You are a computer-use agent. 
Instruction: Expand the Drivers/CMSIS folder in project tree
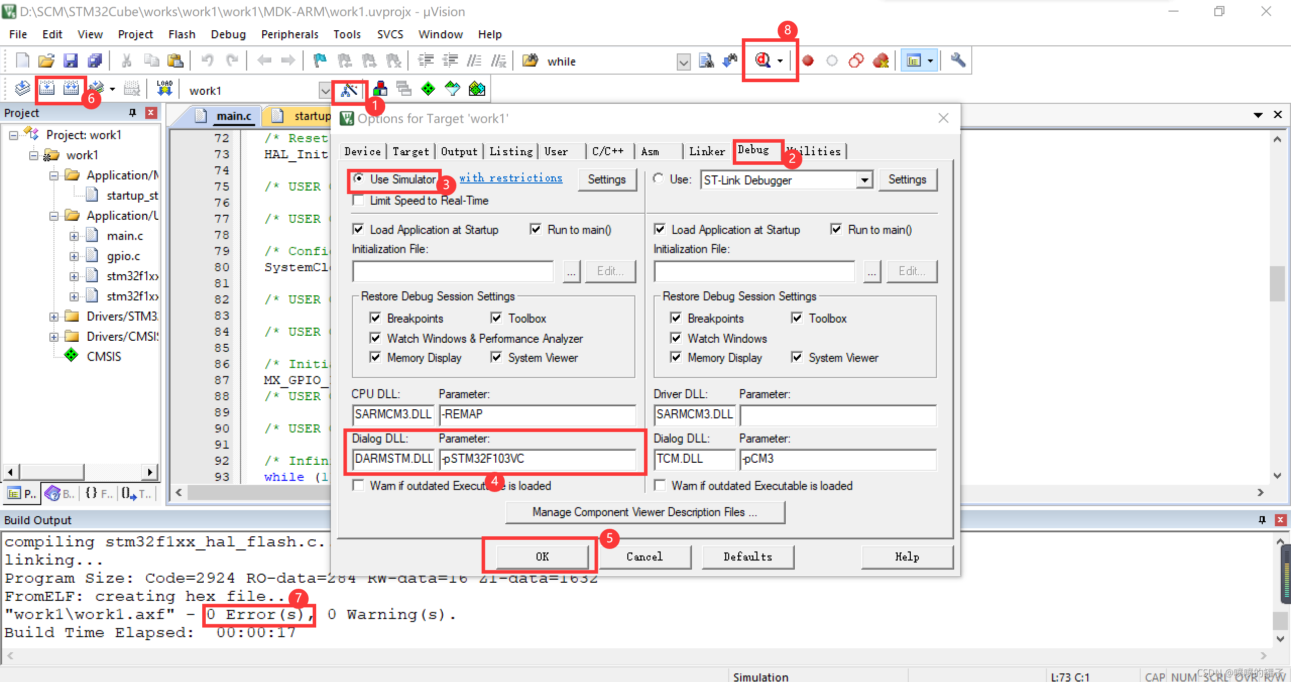[x=54, y=337]
